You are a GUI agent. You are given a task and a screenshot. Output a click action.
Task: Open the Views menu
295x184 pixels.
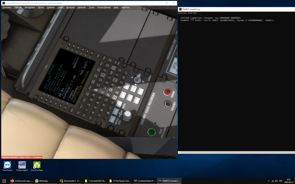60,7
